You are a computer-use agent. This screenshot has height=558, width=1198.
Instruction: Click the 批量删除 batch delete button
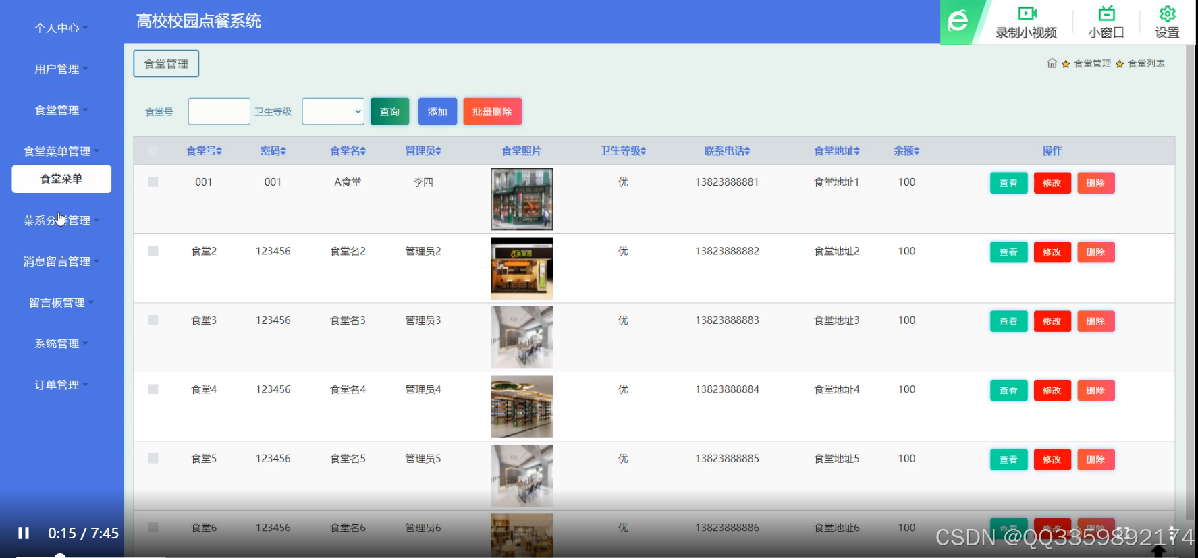(492, 111)
